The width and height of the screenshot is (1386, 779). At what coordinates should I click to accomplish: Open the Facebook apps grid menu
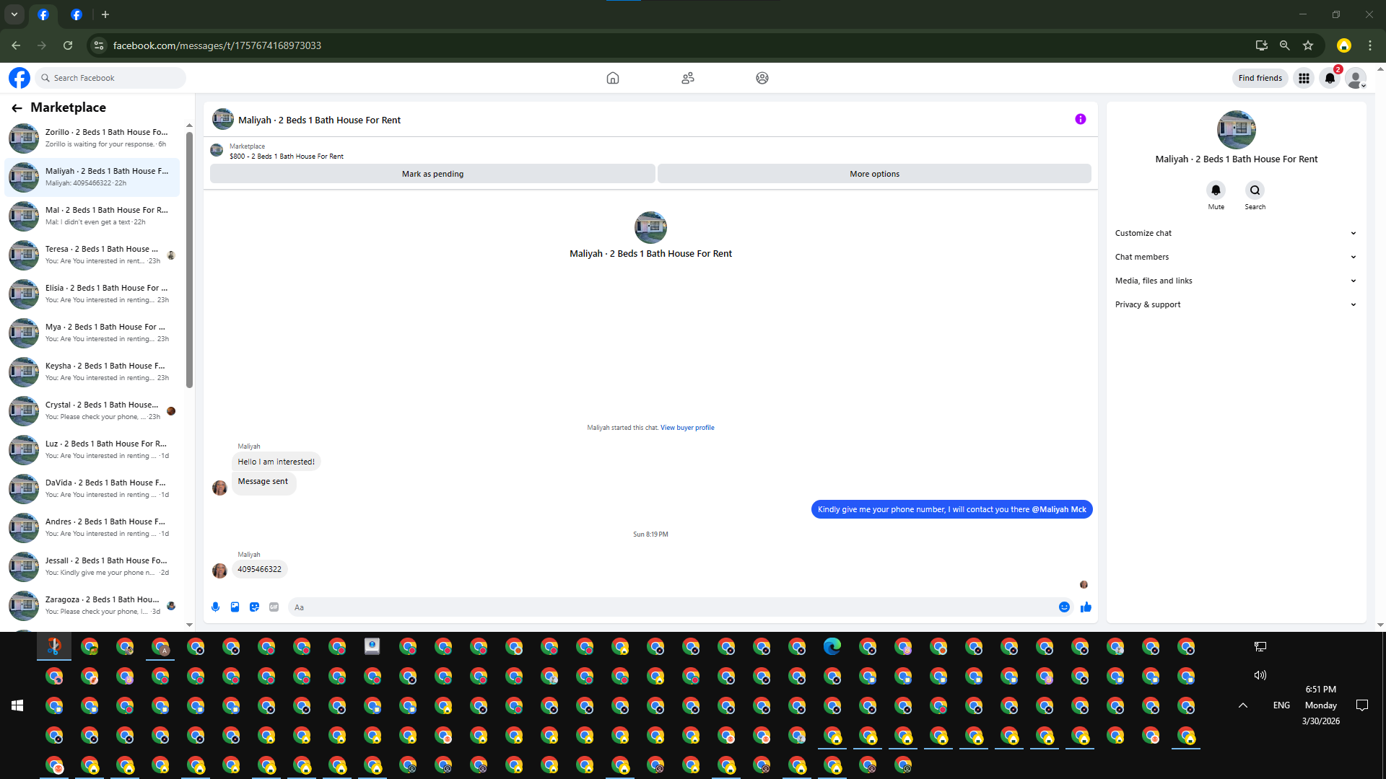coord(1304,78)
